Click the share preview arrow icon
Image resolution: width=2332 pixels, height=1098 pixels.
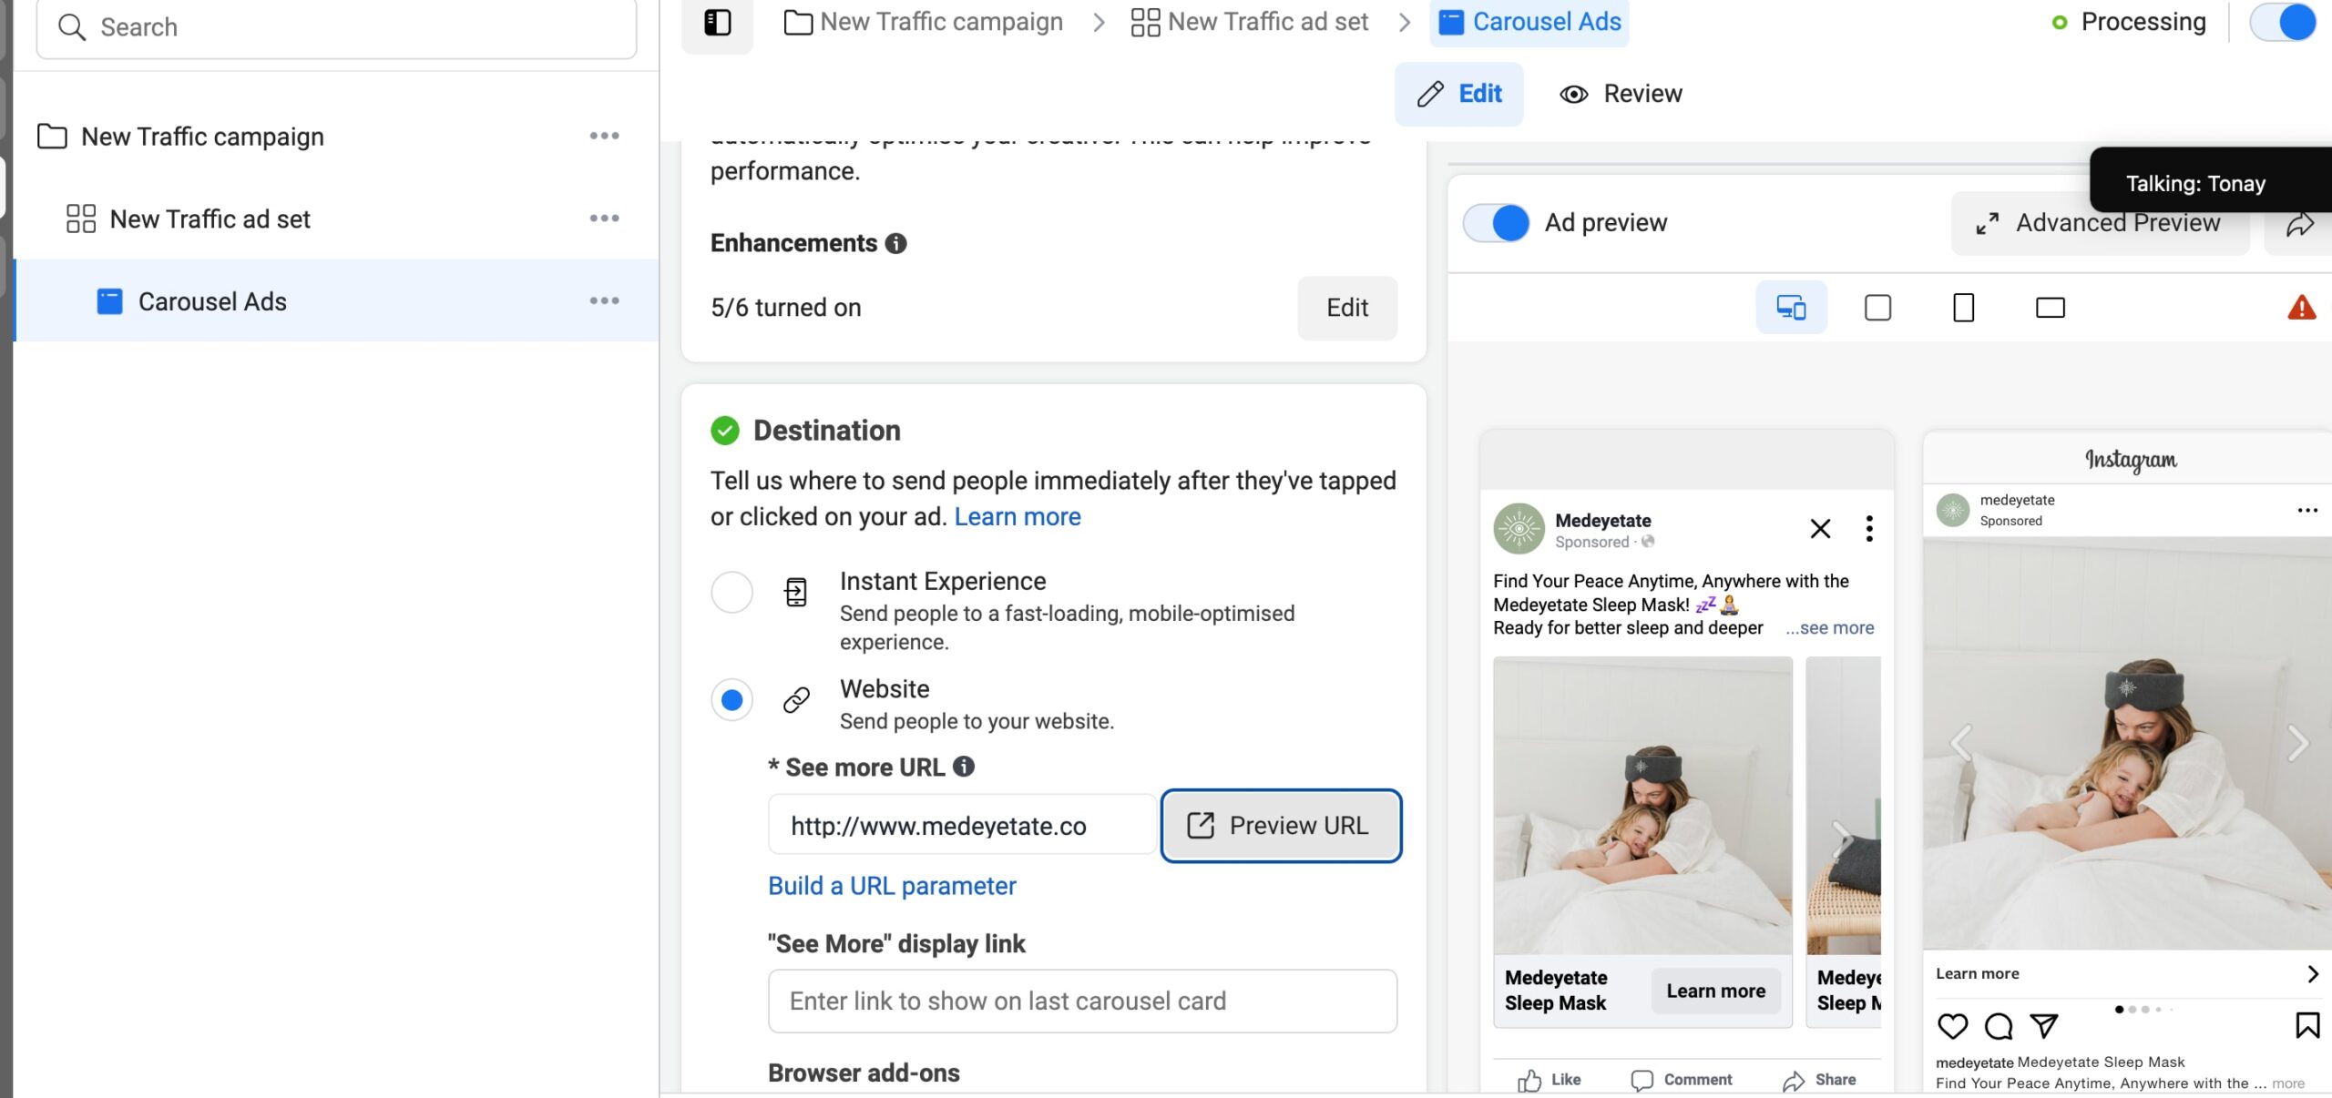pyautogui.click(x=2299, y=224)
